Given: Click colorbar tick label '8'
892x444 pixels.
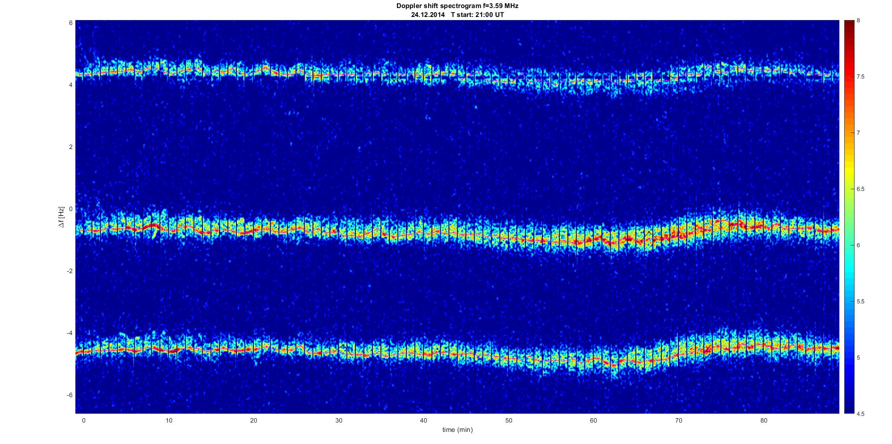Looking at the screenshot, I should click(x=859, y=21).
